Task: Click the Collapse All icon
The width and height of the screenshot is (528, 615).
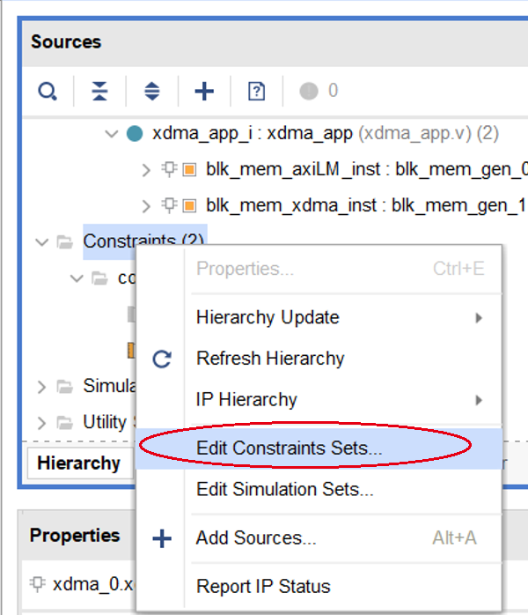Action: click(x=100, y=91)
